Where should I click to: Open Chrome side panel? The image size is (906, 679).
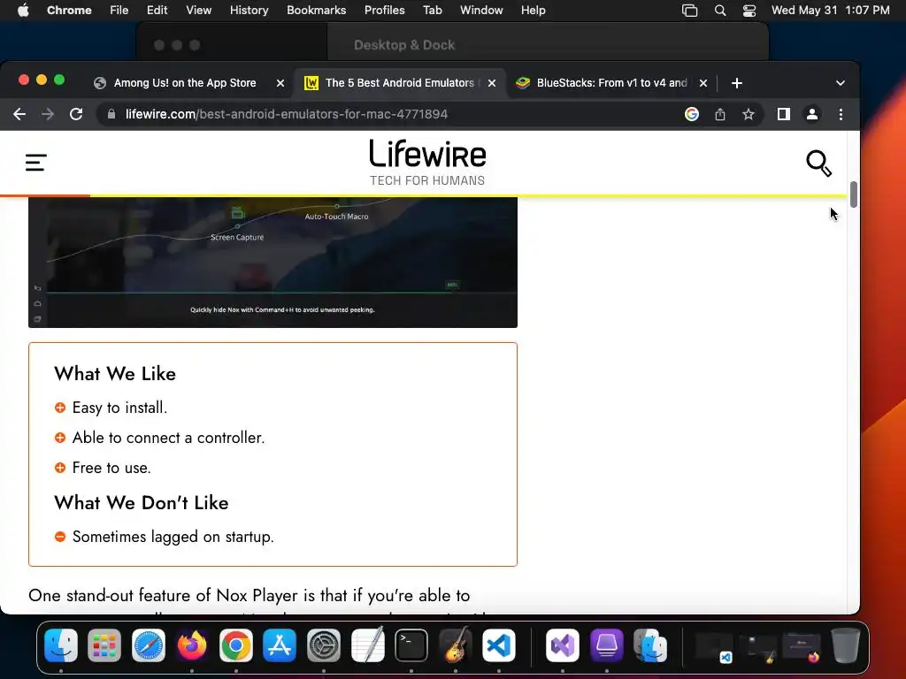click(x=784, y=114)
